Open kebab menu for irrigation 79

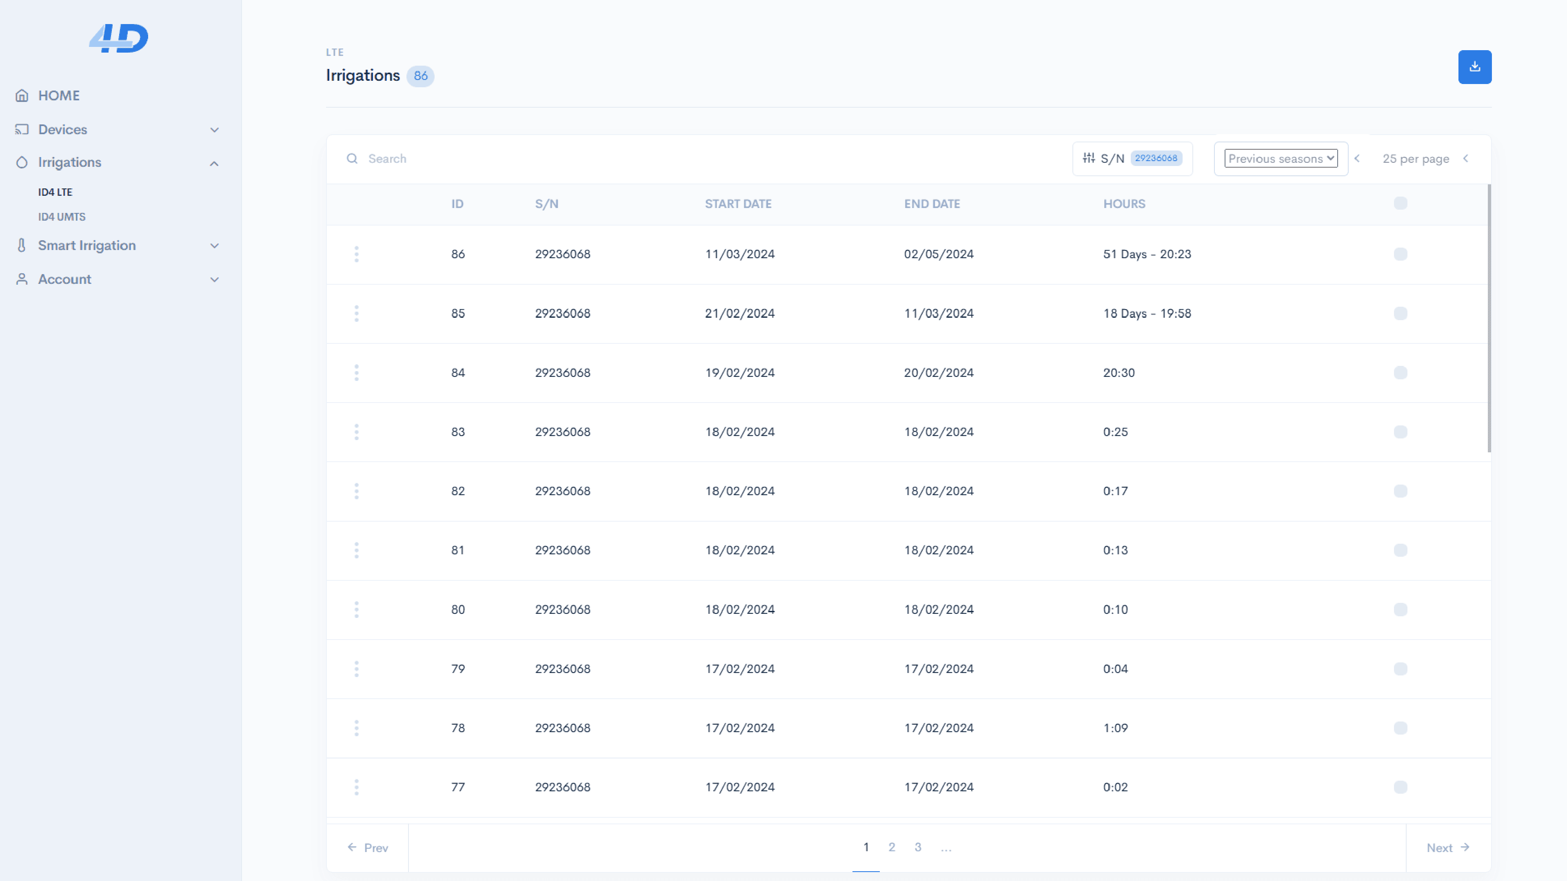(357, 669)
